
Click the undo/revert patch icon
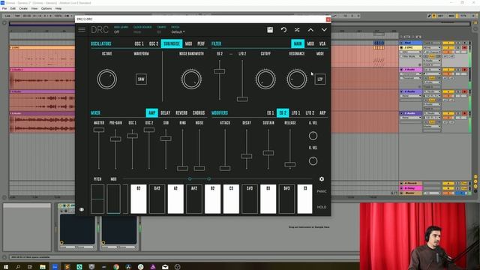tap(283, 30)
